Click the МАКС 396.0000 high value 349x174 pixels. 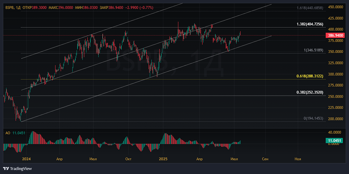(60, 8)
